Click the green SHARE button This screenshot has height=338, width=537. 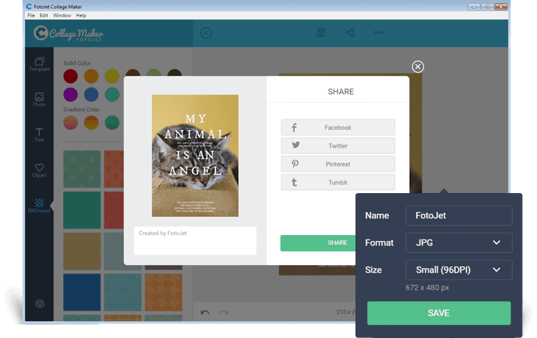[318, 243]
